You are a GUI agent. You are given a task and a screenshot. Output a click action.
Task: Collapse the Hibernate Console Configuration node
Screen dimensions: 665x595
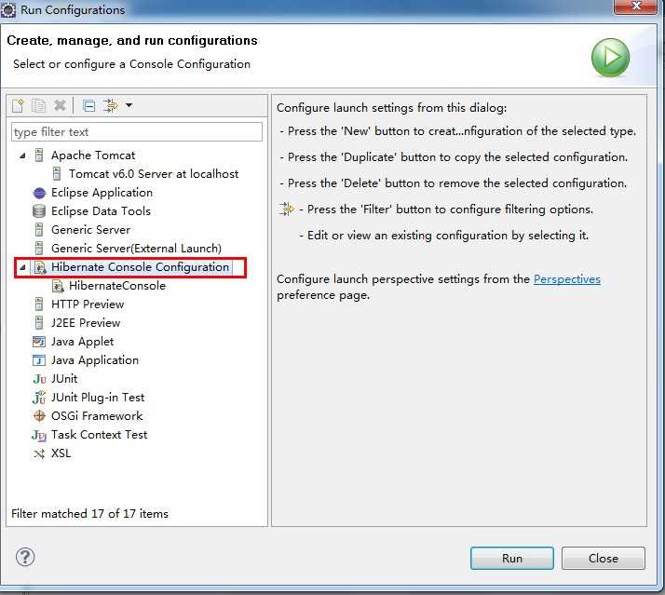(23, 267)
